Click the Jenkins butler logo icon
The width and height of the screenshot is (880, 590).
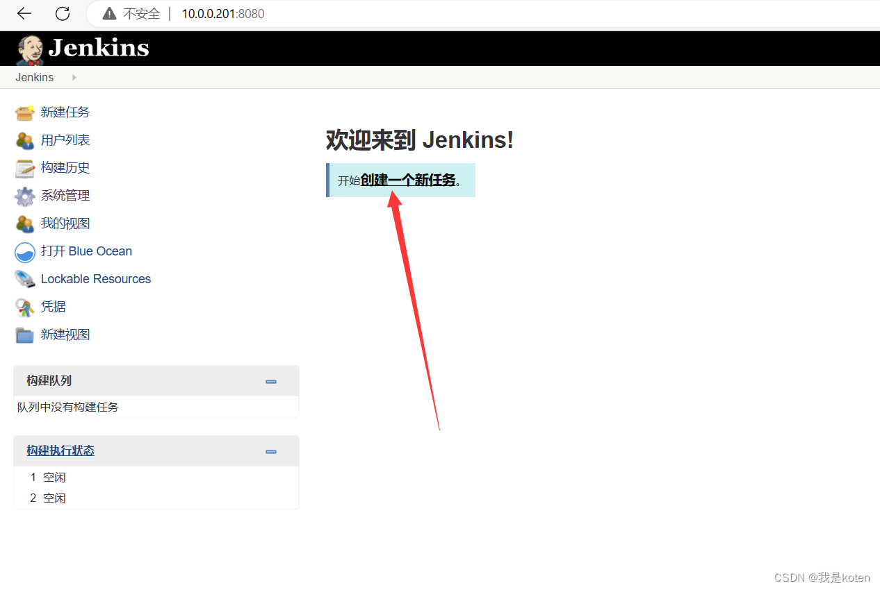(30, 50)
